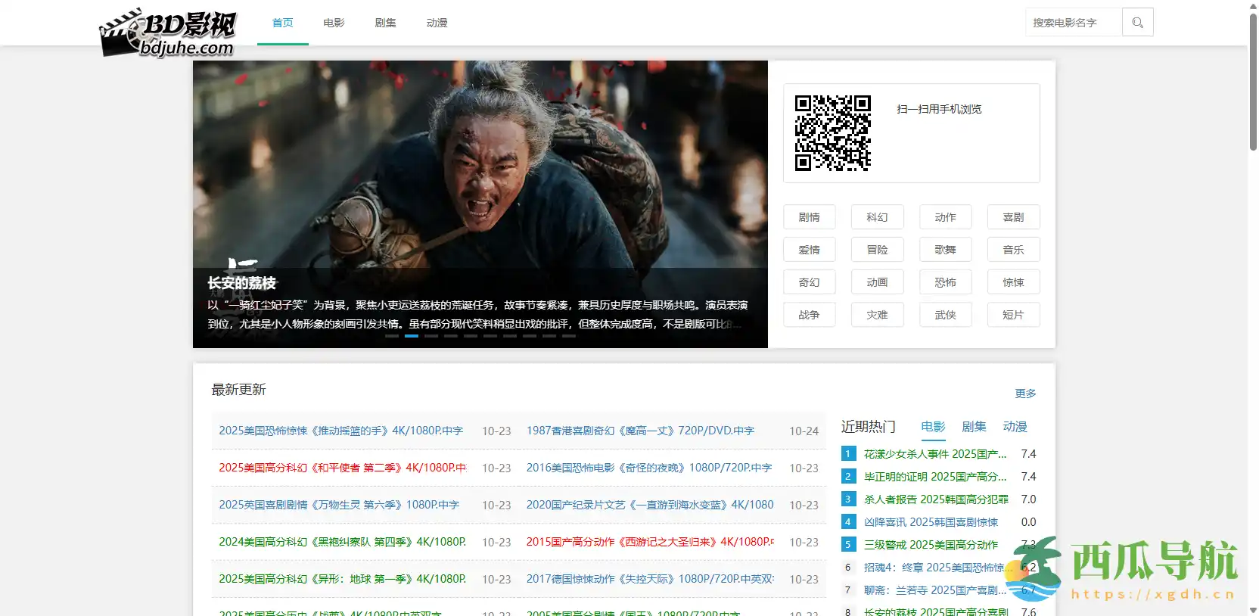The image size is (1259, 616).
Task: Open 《推动摇篮的手》 movie link
Action: 340,431
